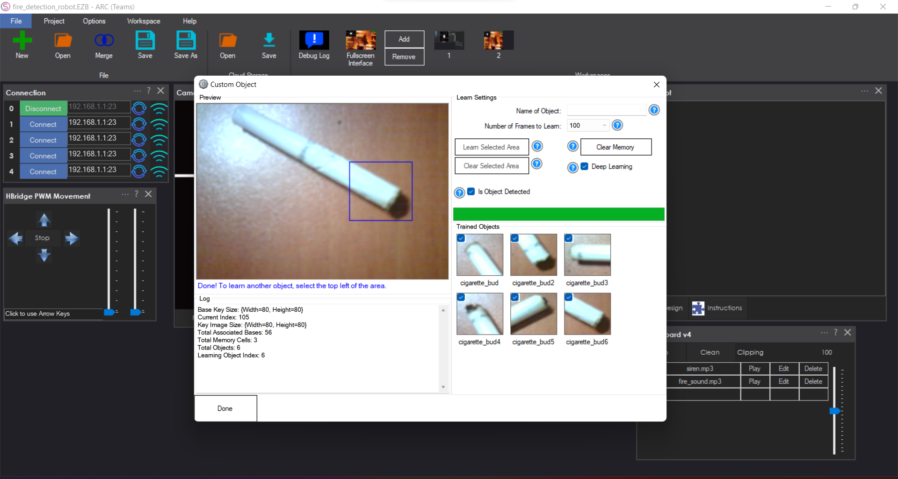
Task: Refresh the scan for connection 0
Action: tap(139, 108)
